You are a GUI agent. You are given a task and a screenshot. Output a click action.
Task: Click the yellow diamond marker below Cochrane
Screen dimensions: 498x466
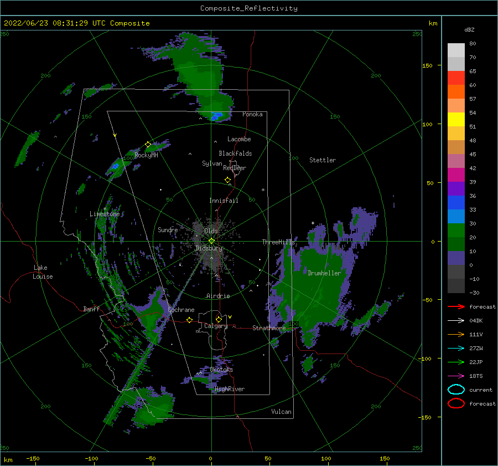(190, 320)
